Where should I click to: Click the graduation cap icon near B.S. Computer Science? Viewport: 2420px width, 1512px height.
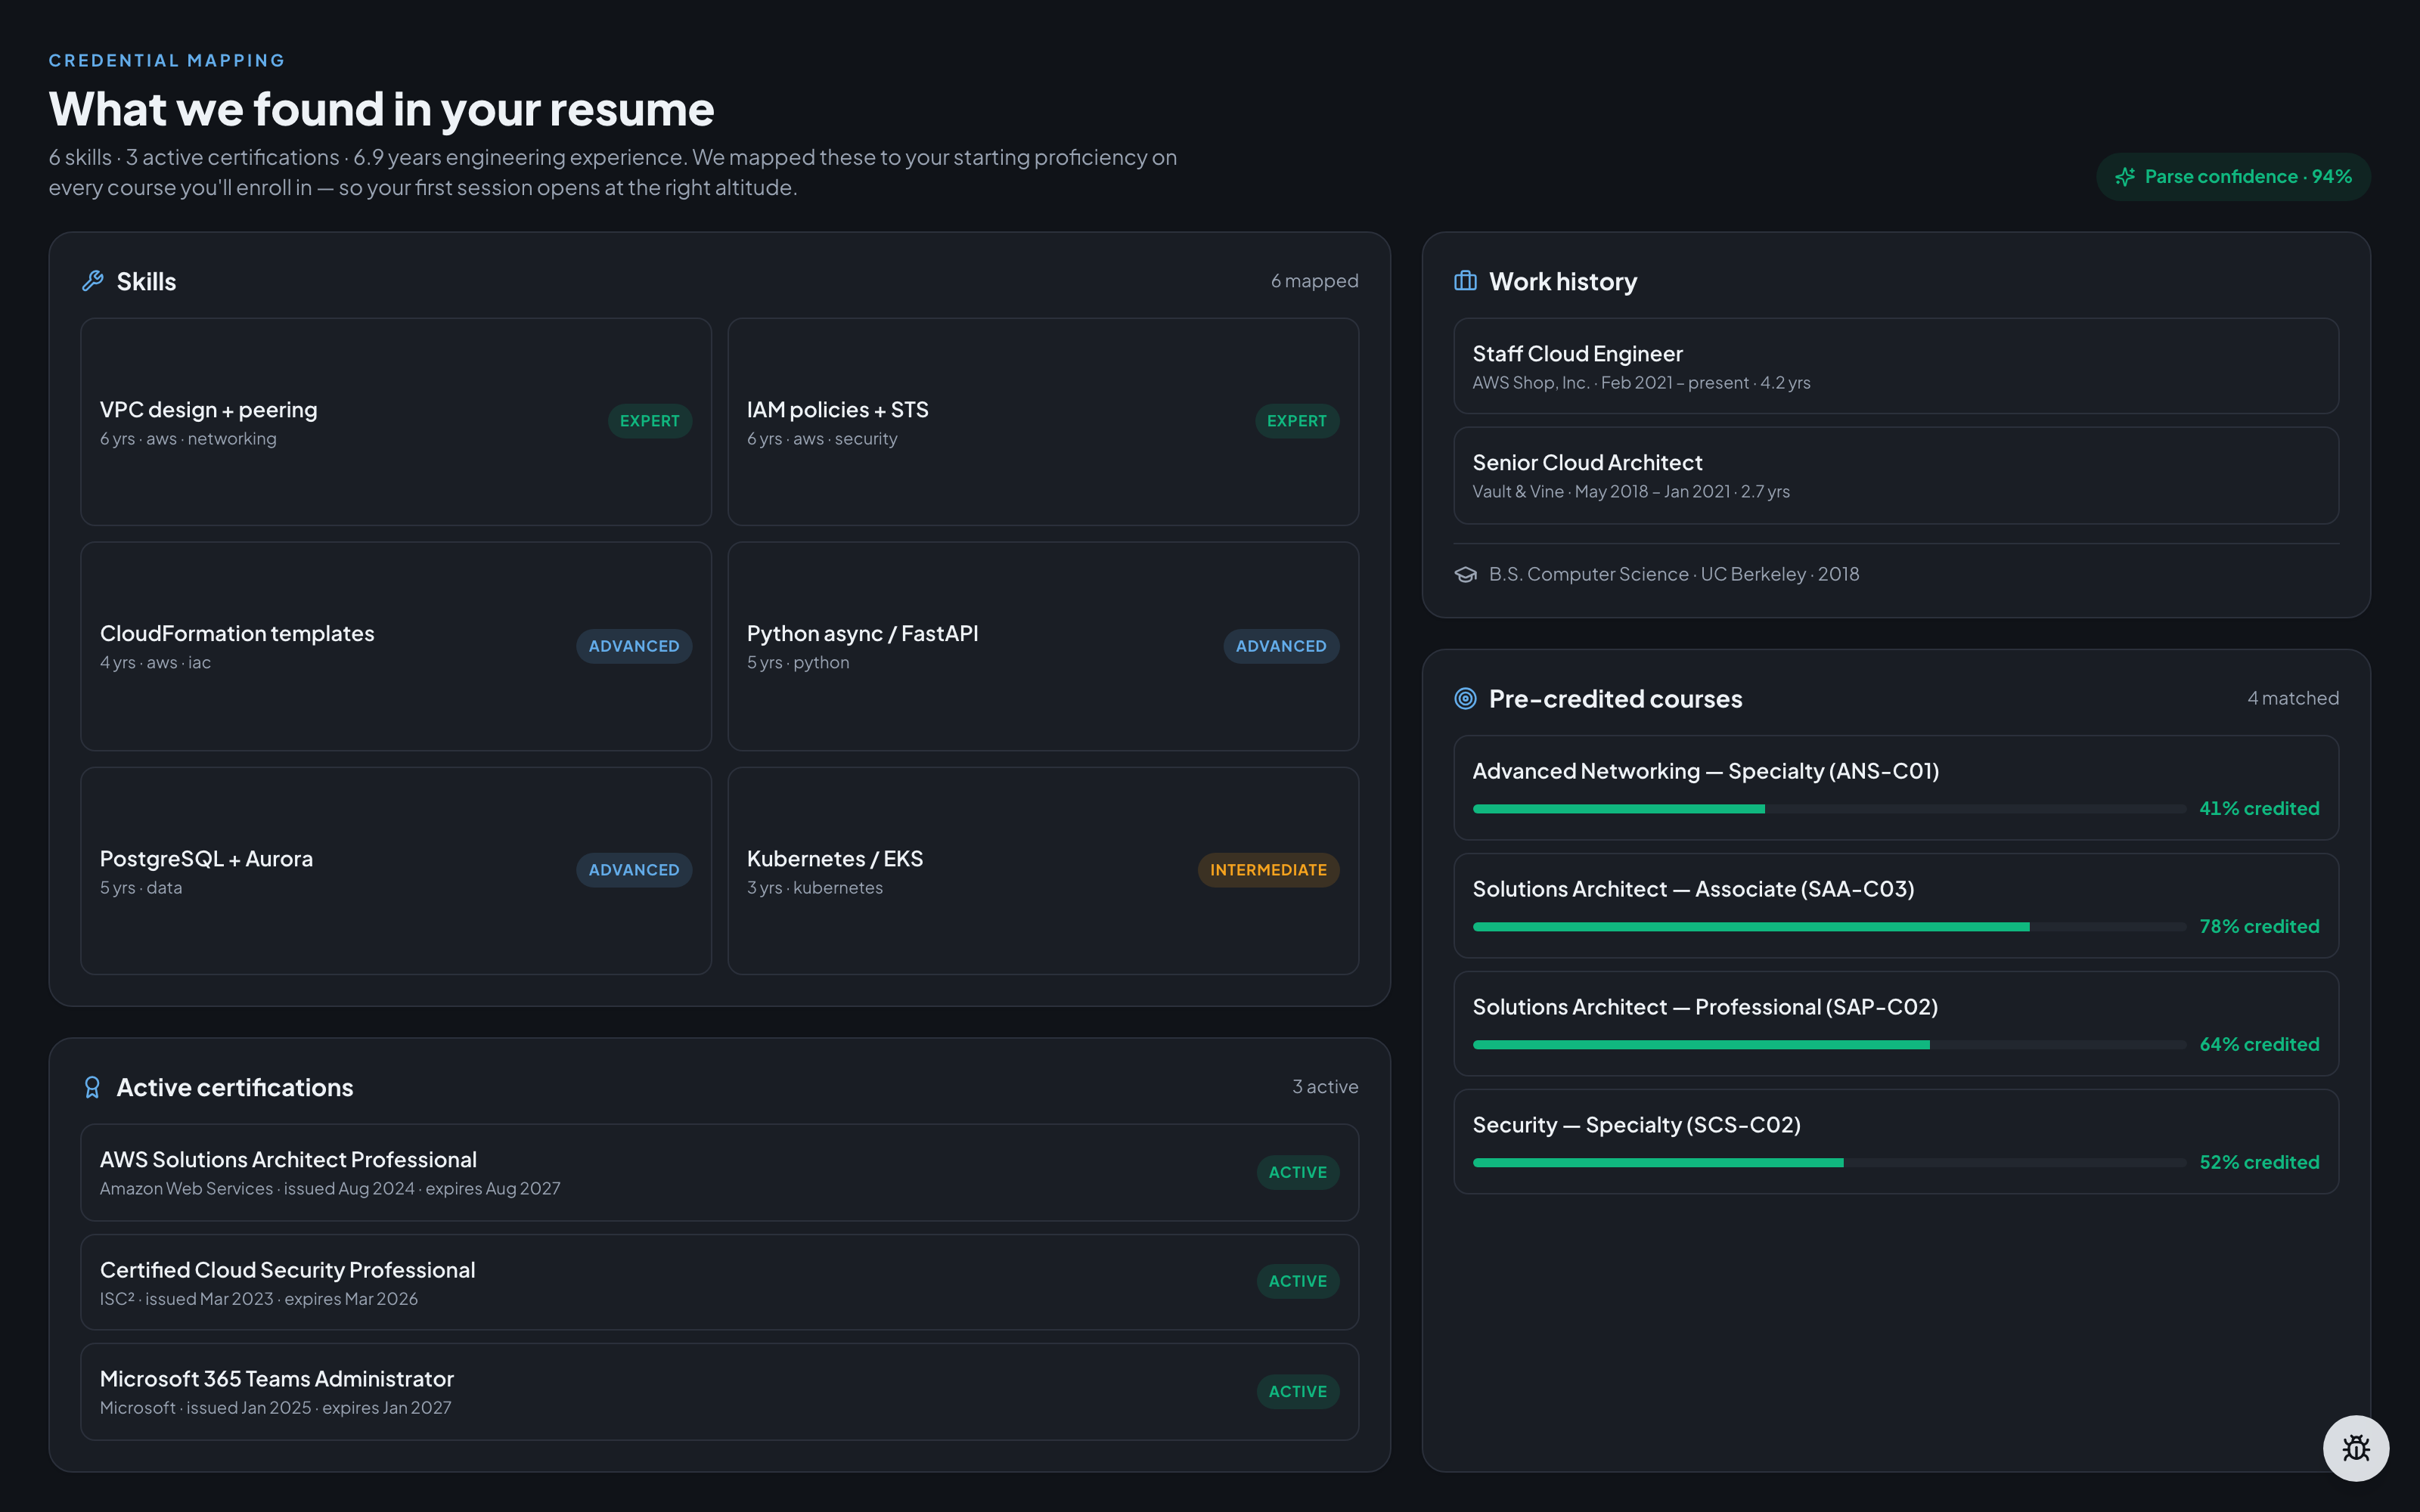1465,574
